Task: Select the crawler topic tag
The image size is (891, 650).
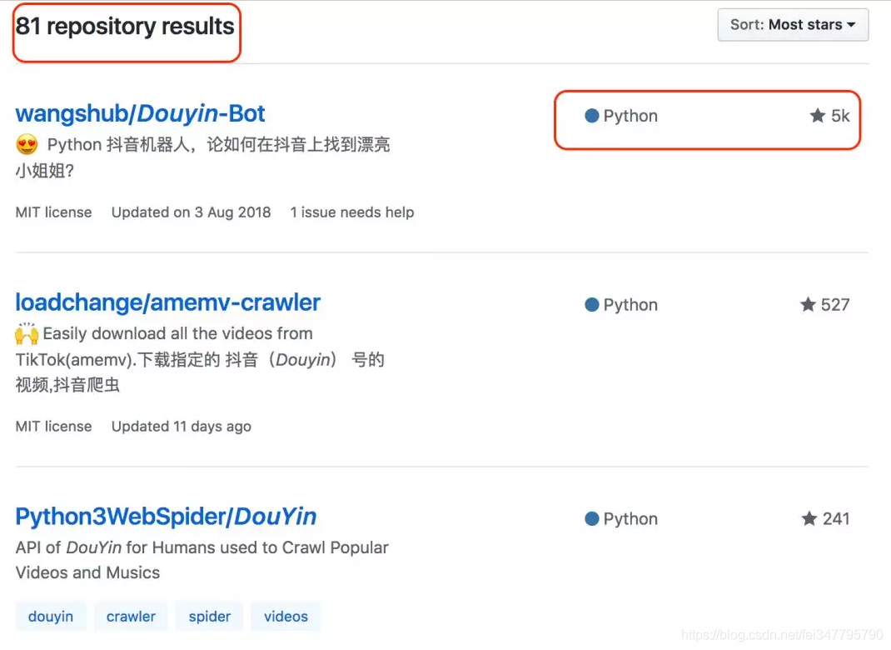Action: click(x=131, y=617)
